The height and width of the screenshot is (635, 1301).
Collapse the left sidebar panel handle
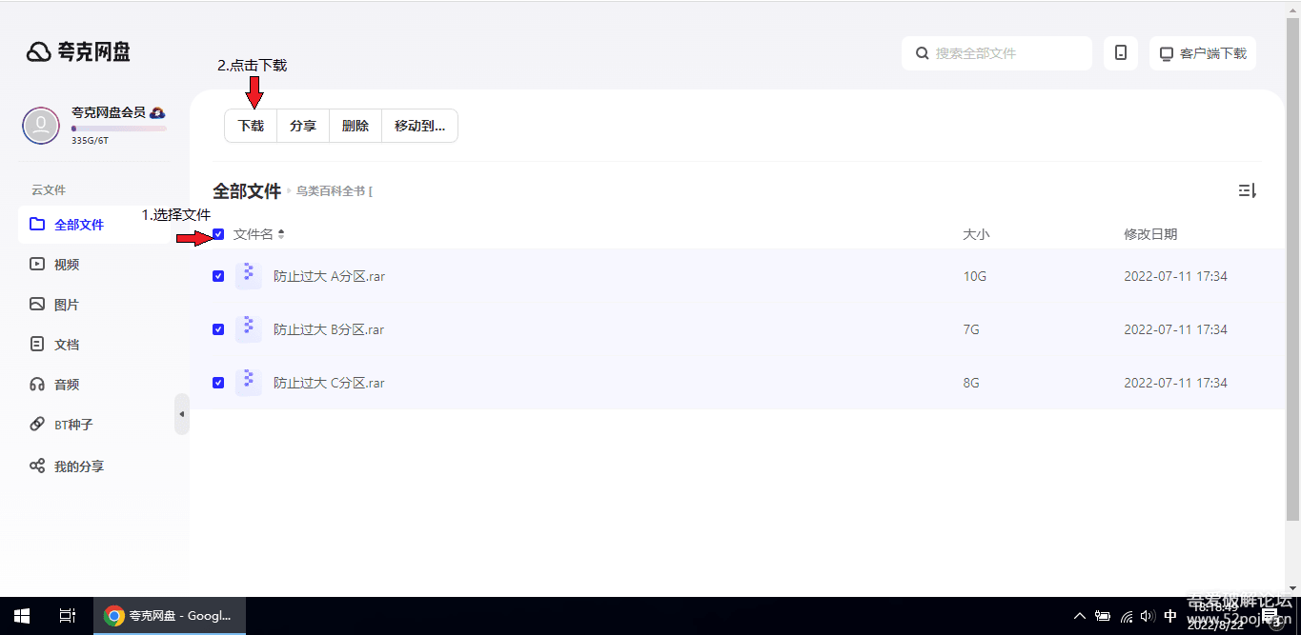coord(181,414)
